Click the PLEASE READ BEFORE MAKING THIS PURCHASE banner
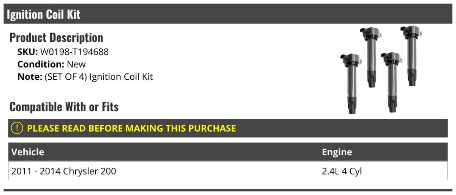This screenshot has width=456, height=195. pos(228,128)
